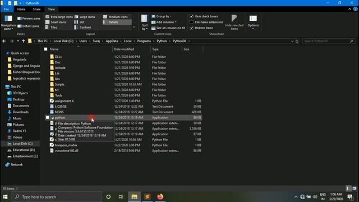The image size is (359, 202).
Task: Open Sublime Text from the taskbar
Action: click(148, 196)
